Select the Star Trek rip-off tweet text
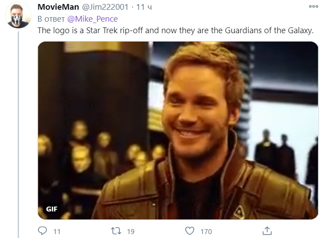Screen dimensions: 326x238 [x=176, y=31]
